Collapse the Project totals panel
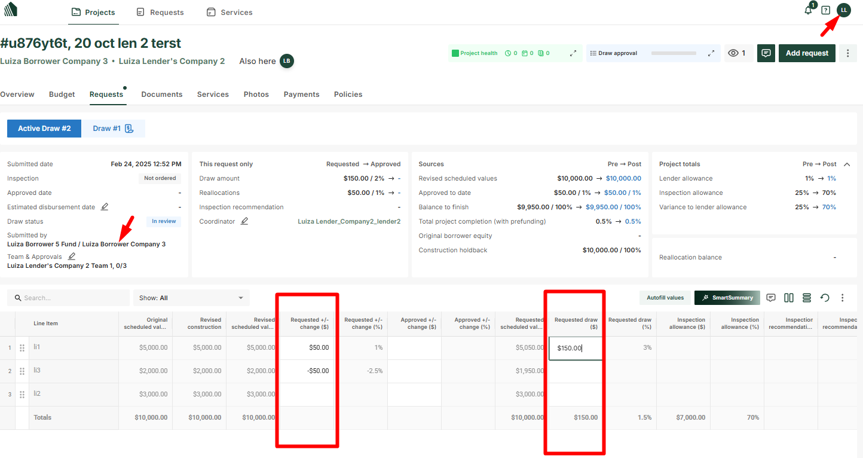This screenshot has width=863, height=458. pyautogui.click(x=847, y=164)
